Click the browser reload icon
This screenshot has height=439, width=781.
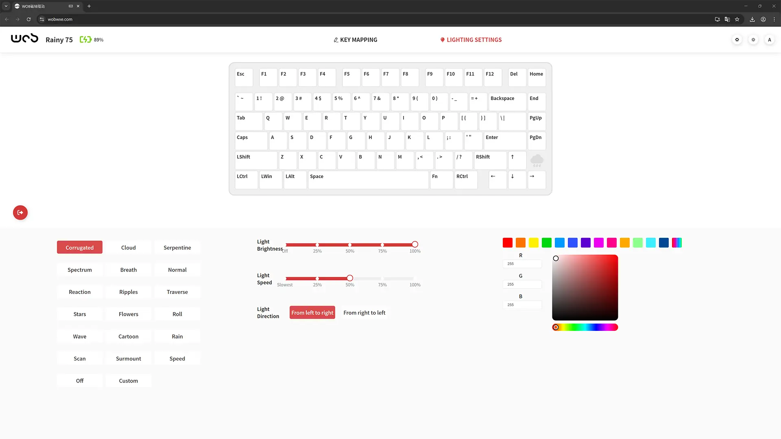(x=28, y=19)
